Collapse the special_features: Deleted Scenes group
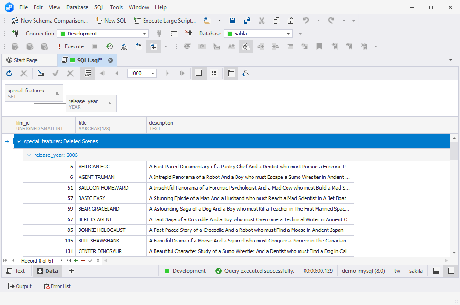 (x=19, y=141)
